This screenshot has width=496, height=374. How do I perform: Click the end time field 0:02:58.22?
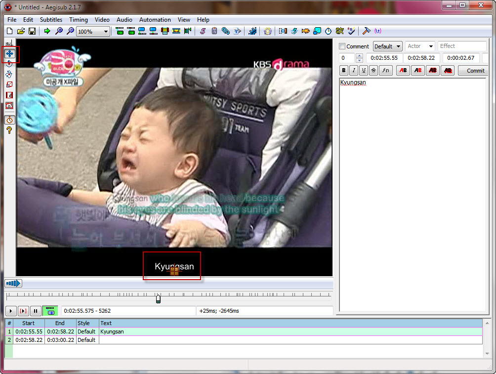421,58
